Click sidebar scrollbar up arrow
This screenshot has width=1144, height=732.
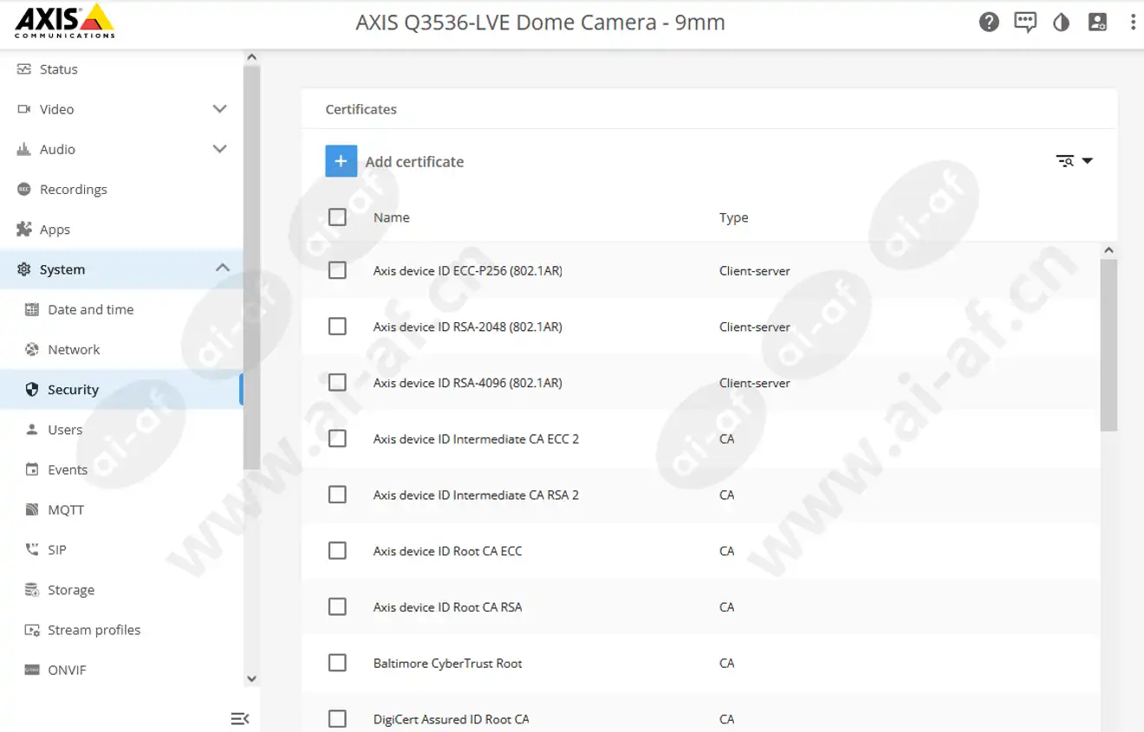pos(252,57)
